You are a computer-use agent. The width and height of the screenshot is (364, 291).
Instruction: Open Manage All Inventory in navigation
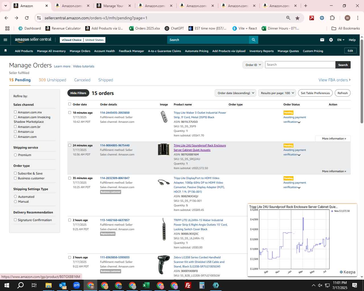pyautogui.click(x=51, y=51)
